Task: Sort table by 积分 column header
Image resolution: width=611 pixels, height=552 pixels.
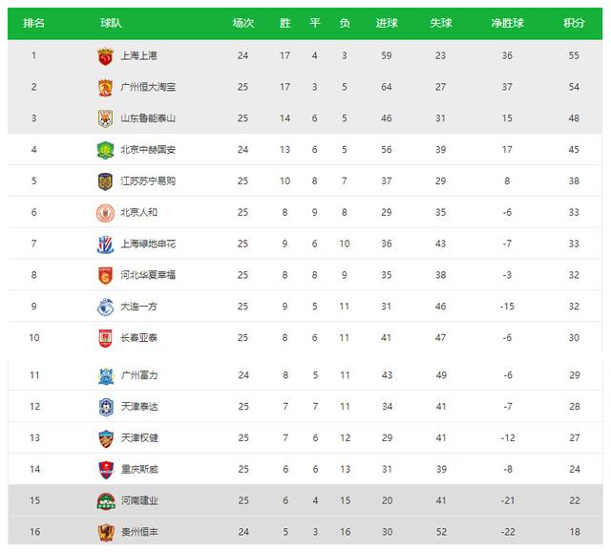Action: 574,22
